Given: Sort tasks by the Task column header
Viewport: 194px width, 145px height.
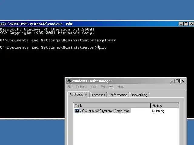Looking at the screenshot, I should (x=112, y=106).
